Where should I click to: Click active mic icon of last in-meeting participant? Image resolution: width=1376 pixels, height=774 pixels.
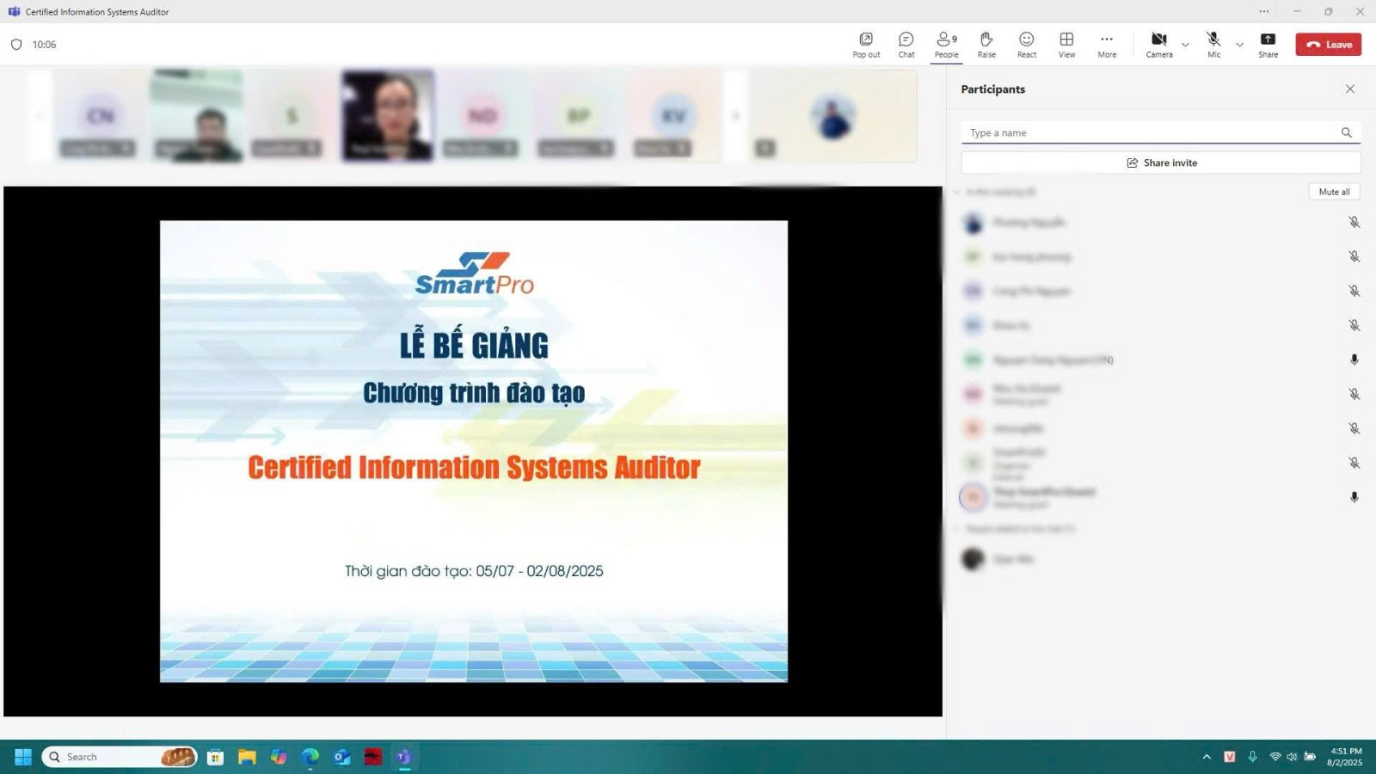[1354, 497]
